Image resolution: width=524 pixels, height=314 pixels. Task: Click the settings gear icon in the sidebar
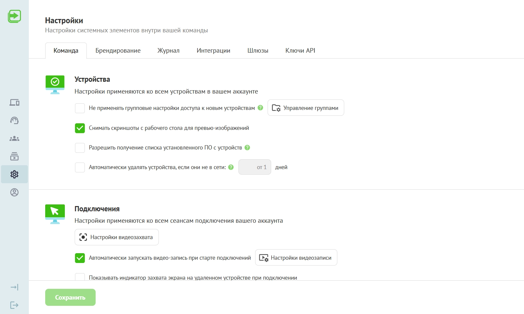[x=14, y=174]
